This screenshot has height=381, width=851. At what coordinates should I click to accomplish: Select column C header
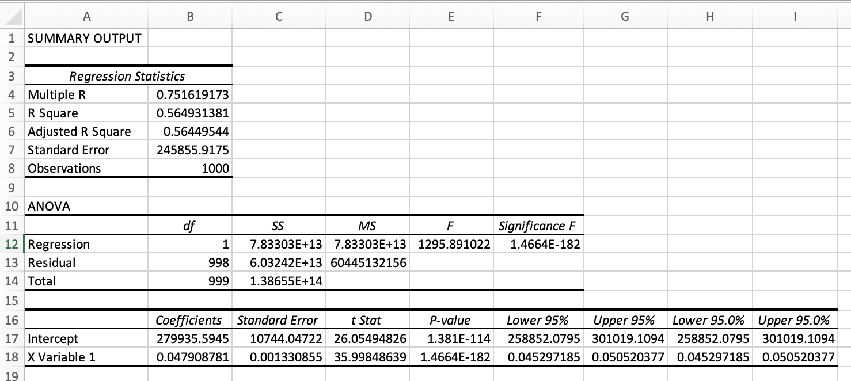pos(278,18)
